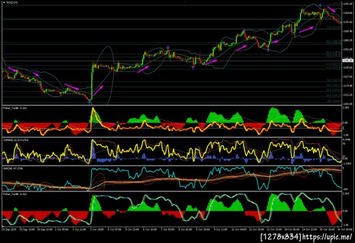Click the 2 Oct 14:00 time axis label
This screenshot has width=355, height=243.
pos(97,229)
